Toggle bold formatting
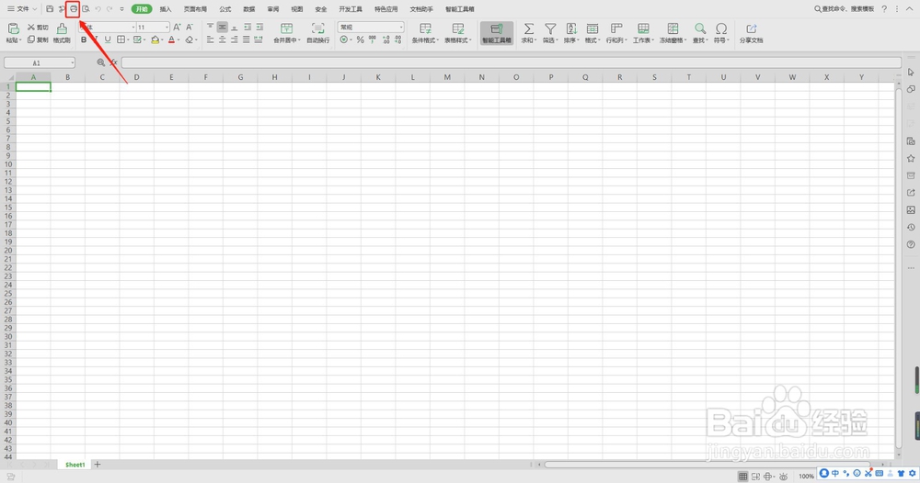This screenshot has height=483, width=920. tap(84, 39)
